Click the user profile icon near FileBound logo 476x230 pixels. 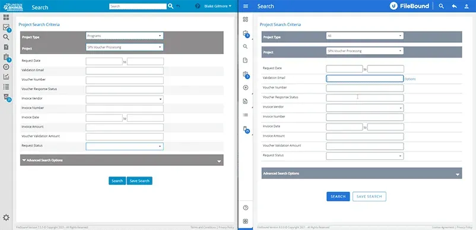[467, 6]
